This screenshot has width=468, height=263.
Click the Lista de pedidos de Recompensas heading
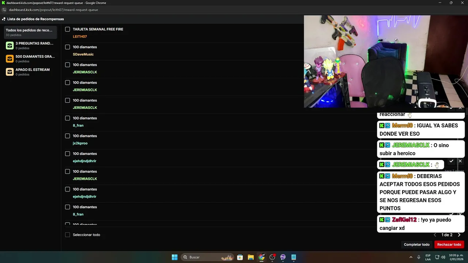pyautogui.click(x=35, y=19)
